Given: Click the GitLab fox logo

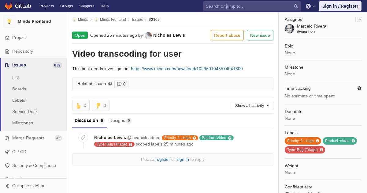Looking at the screenshot, I should click(x=9, y=6).
